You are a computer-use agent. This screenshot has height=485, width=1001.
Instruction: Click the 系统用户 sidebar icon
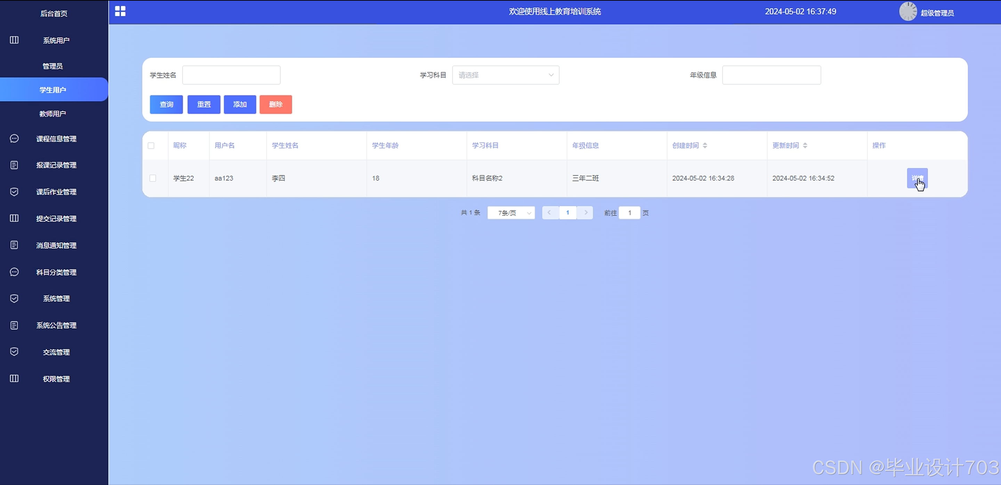click(x=14, y=40)
